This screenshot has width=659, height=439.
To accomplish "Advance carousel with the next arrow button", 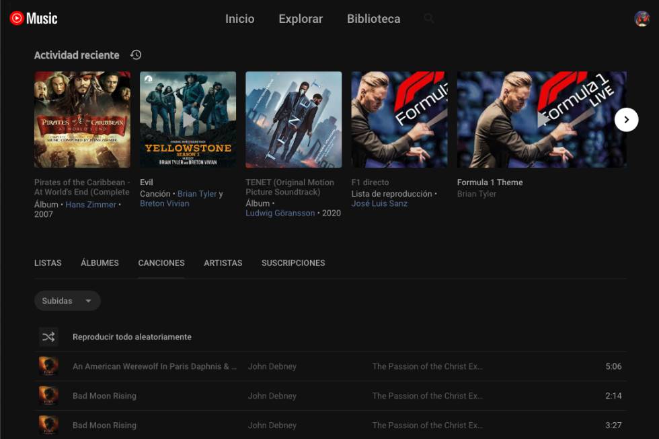I will point(626,120).
